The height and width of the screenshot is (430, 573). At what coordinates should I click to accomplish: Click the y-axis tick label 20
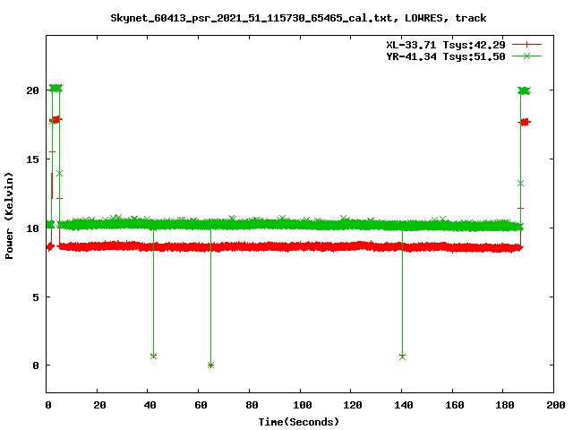click(x=32, y=90)
